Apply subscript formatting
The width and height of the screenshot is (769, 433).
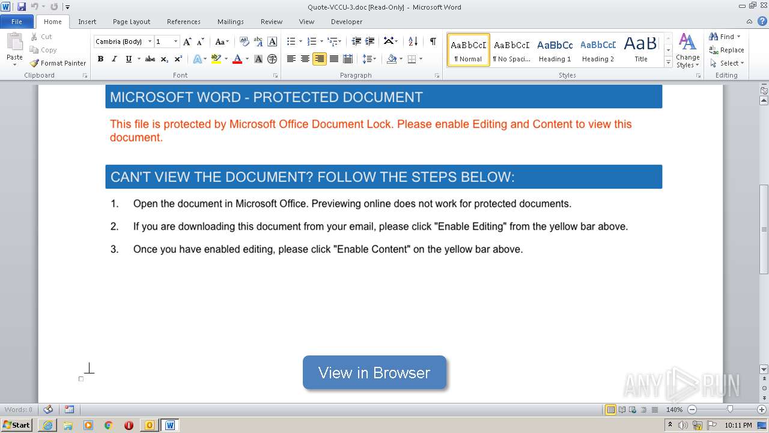[165, 59]
